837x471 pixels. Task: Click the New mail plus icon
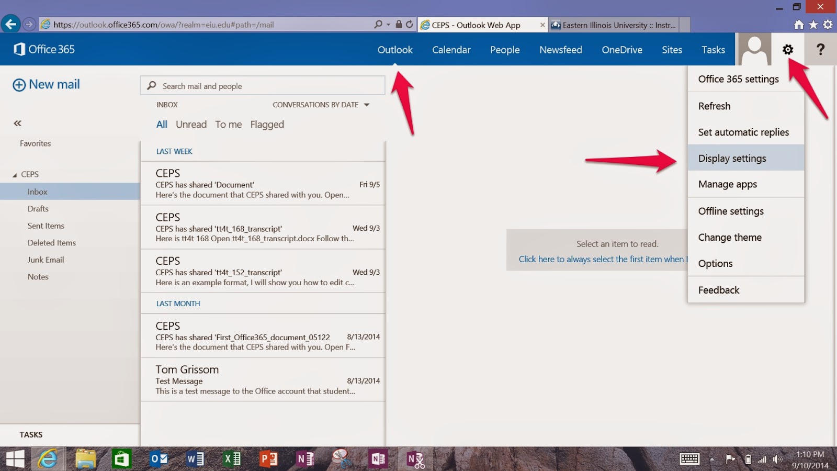tap(19, 84)
